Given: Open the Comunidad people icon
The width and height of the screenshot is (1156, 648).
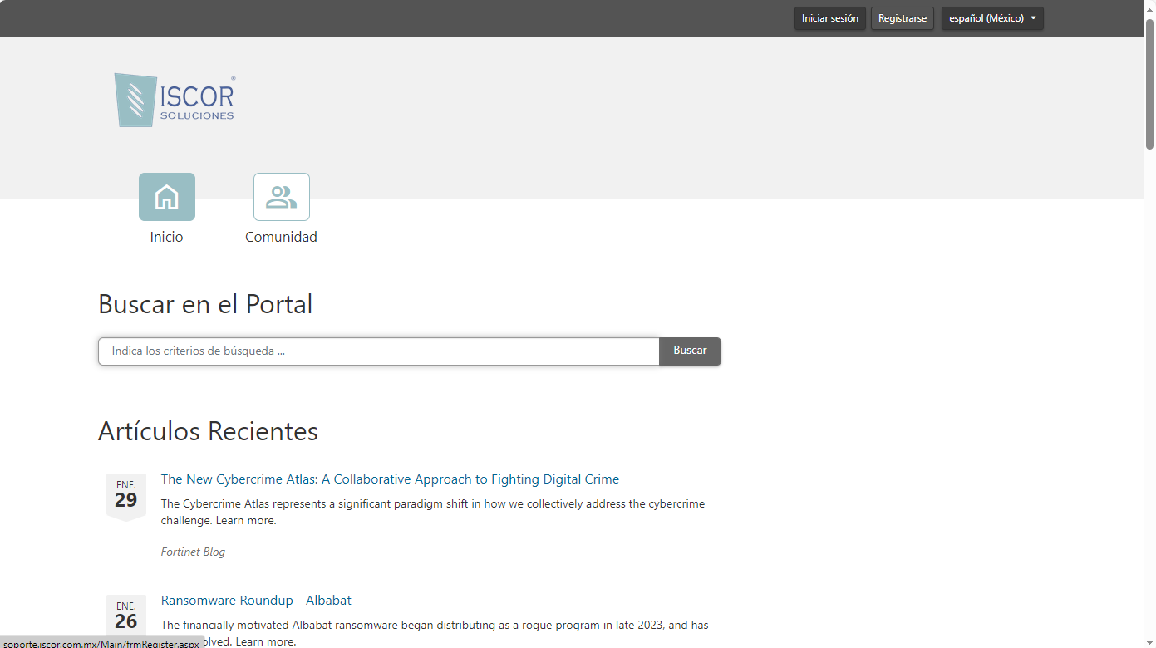Looking at the screenshot, I should click(281, 197).
